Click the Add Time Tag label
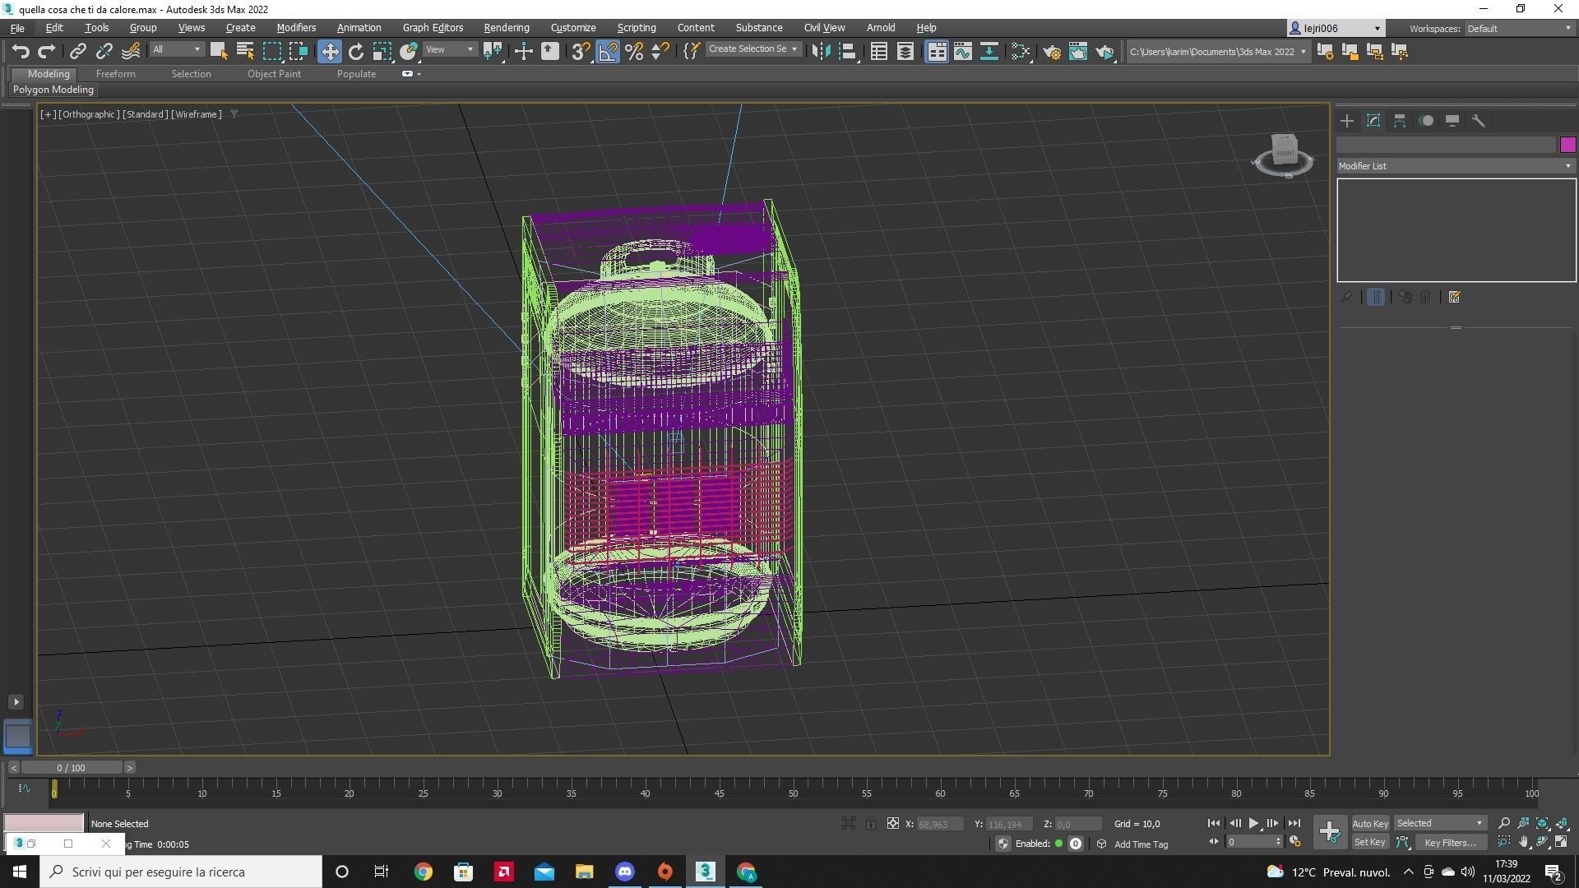 click(1141, 844)
